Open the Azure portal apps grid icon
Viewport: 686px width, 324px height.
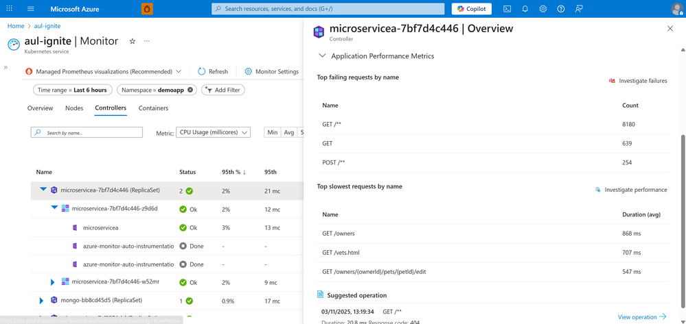9,9
